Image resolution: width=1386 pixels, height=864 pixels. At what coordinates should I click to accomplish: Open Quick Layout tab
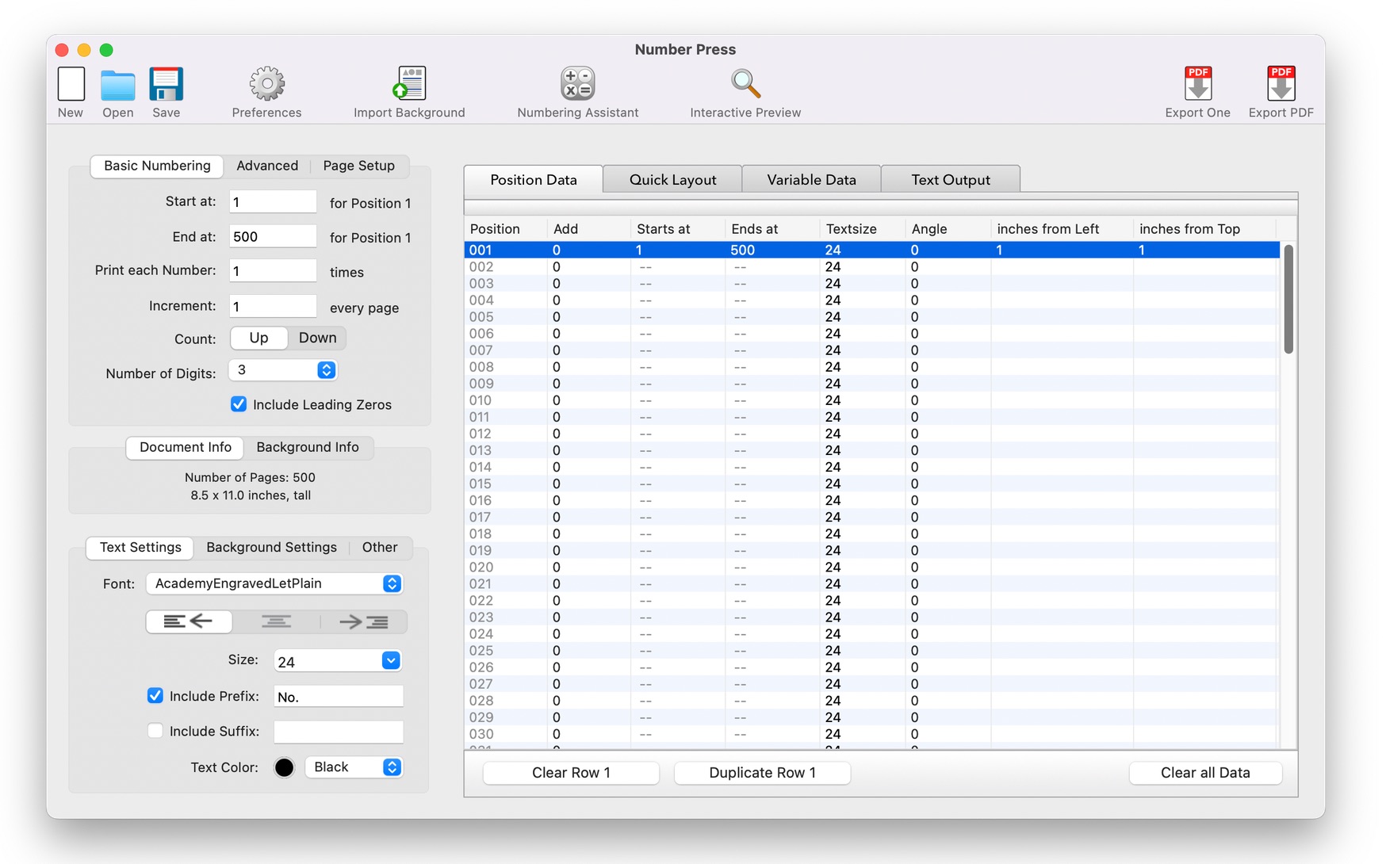click(672, 179)
